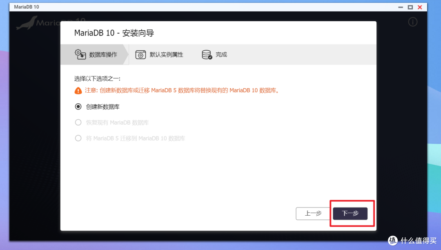Click the orange warning triangle icon
The width and height of the screenshot is (441, 250).
point(78,91)
